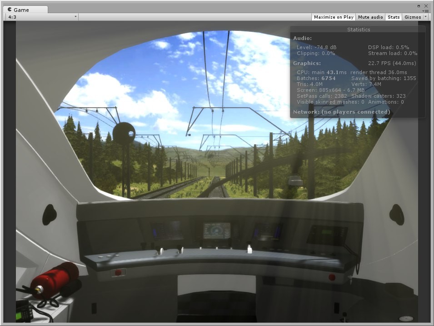Click the Saved by batching: 1355 text
The height and width of the screenshot is (326, 434).
384,78
